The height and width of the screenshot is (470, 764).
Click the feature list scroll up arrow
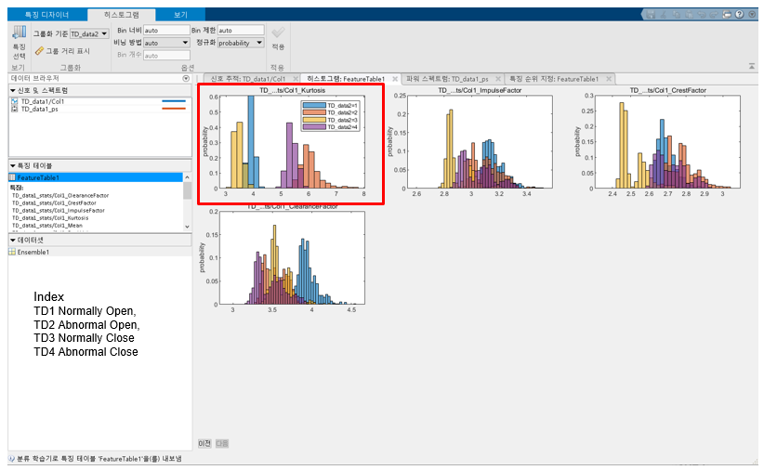tap(187, 177)
